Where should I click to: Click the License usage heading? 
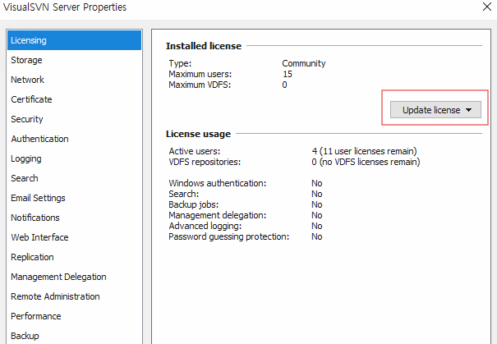[x=199, y=134]
